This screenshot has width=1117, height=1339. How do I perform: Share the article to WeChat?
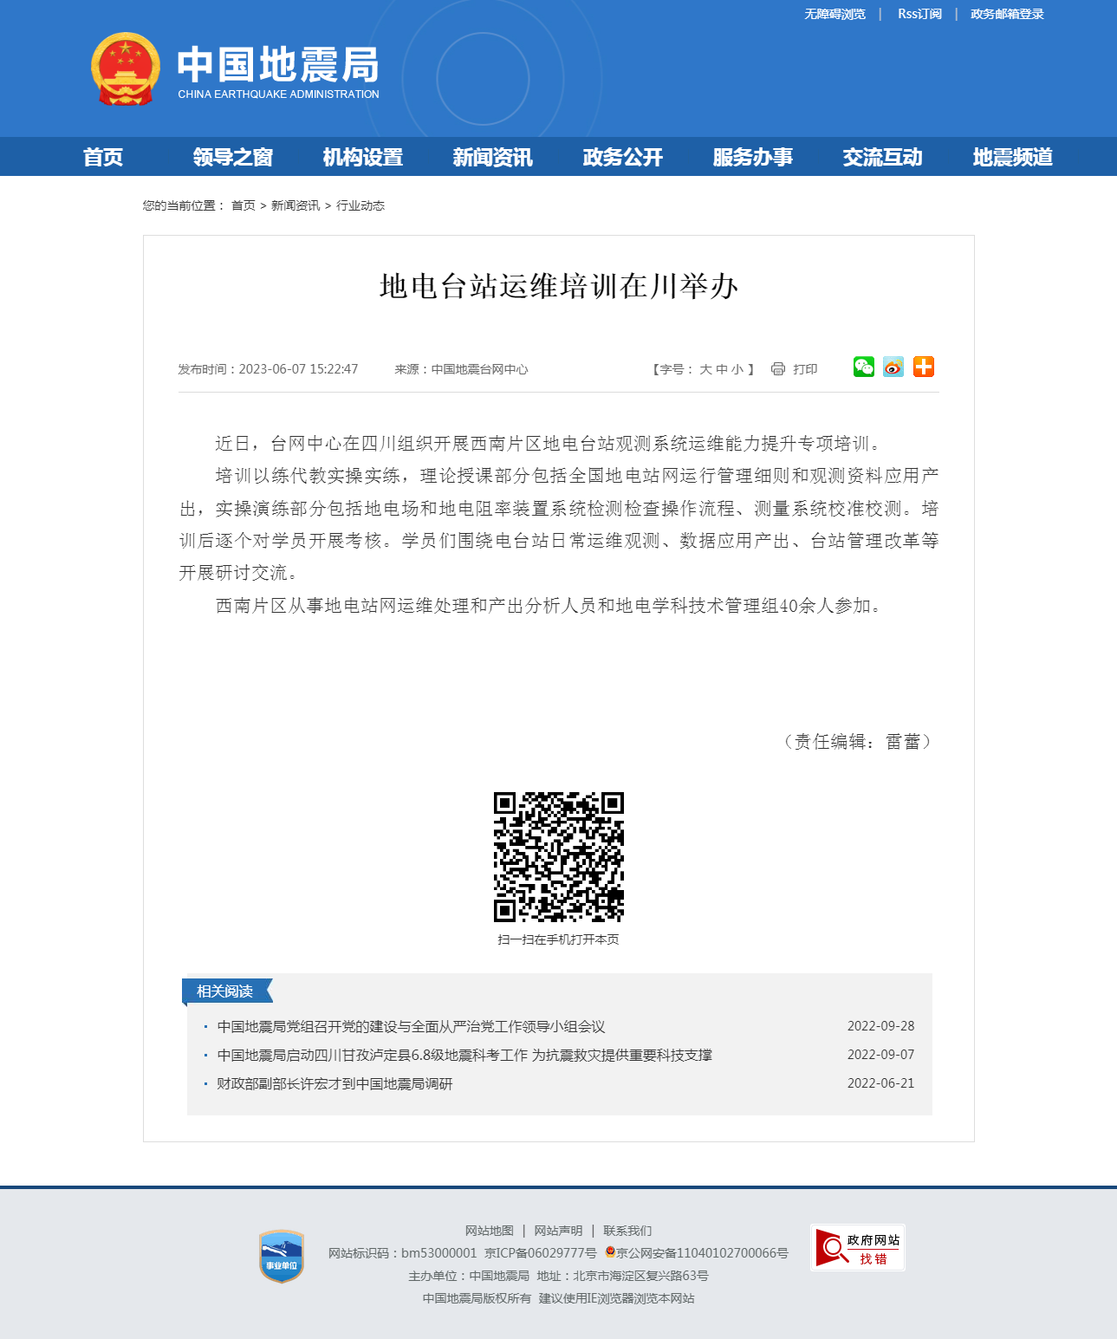(x=863, y=367)
